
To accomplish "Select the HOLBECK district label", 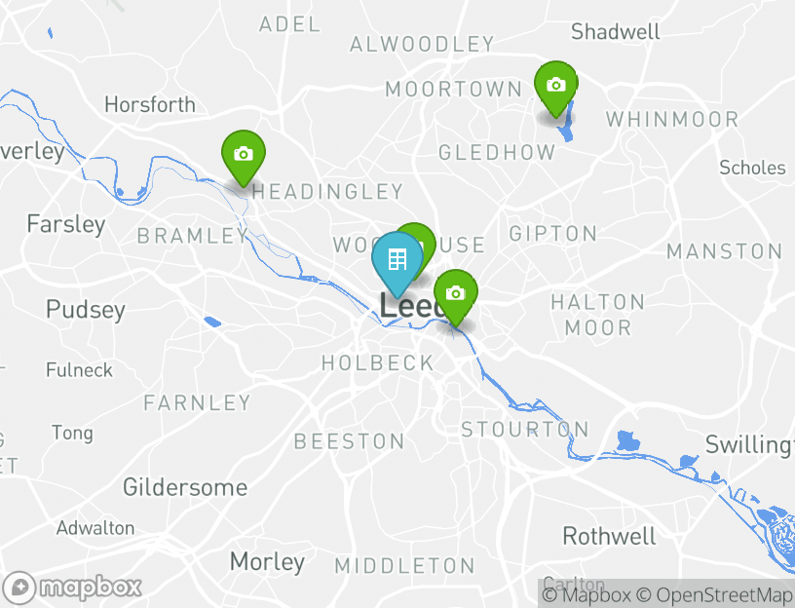I will click(x=378, y=362).
